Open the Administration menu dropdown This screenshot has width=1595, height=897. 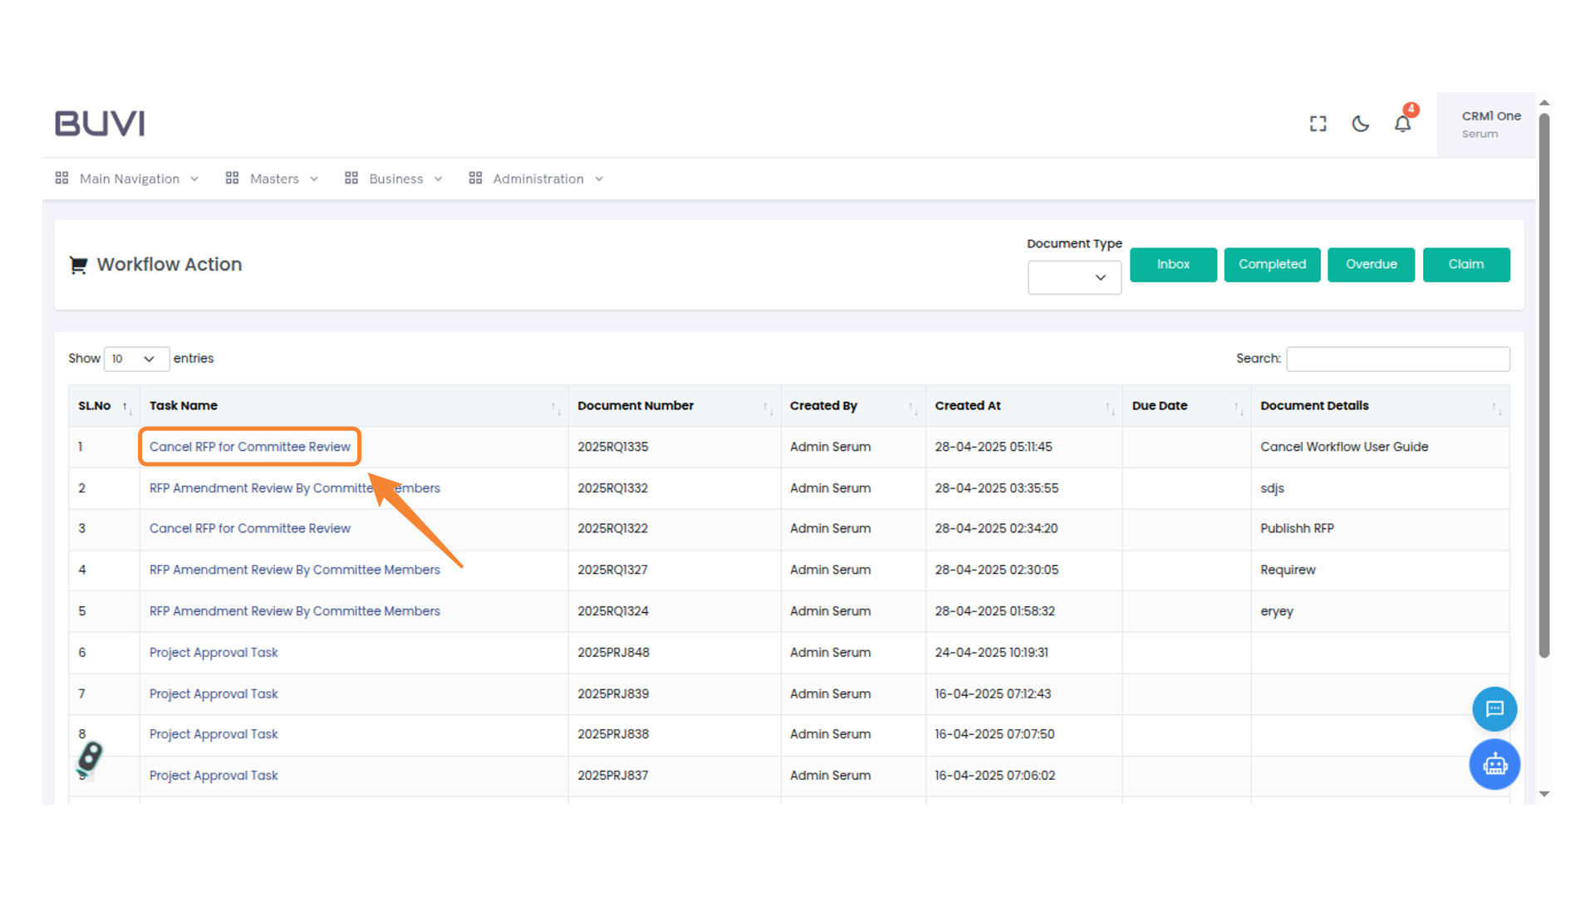coord(537,179)
